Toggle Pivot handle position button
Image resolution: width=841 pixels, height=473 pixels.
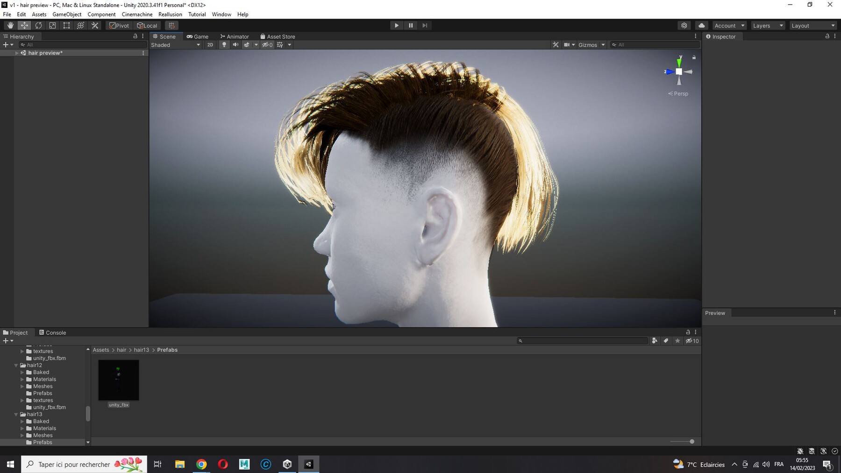119,26
